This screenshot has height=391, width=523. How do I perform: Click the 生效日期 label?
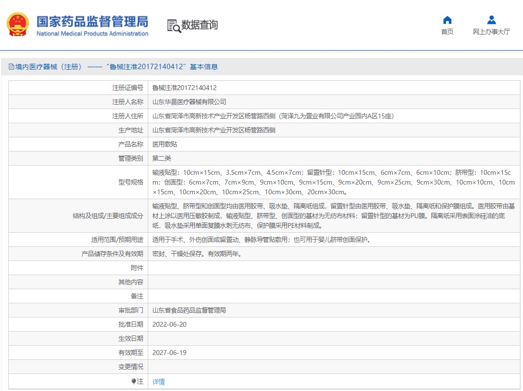[131, 339]
